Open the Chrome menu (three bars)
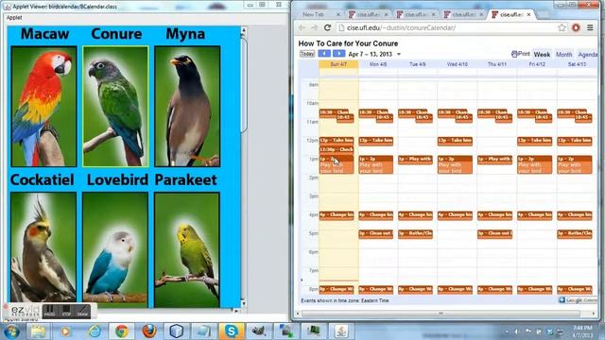This screenshot has width=605, height=340. point(590,27)
